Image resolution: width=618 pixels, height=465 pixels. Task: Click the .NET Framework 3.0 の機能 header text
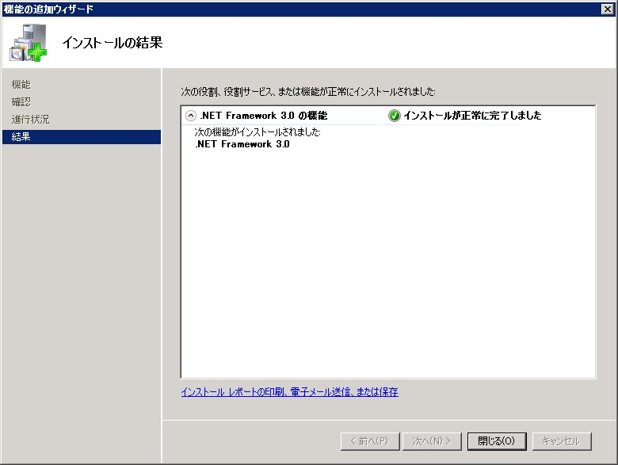[x=264, y=116]
